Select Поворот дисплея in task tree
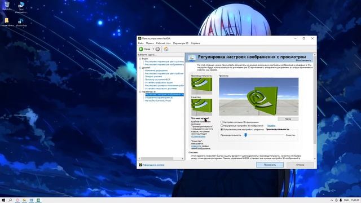The image size is (361, 203). (153, 77)
